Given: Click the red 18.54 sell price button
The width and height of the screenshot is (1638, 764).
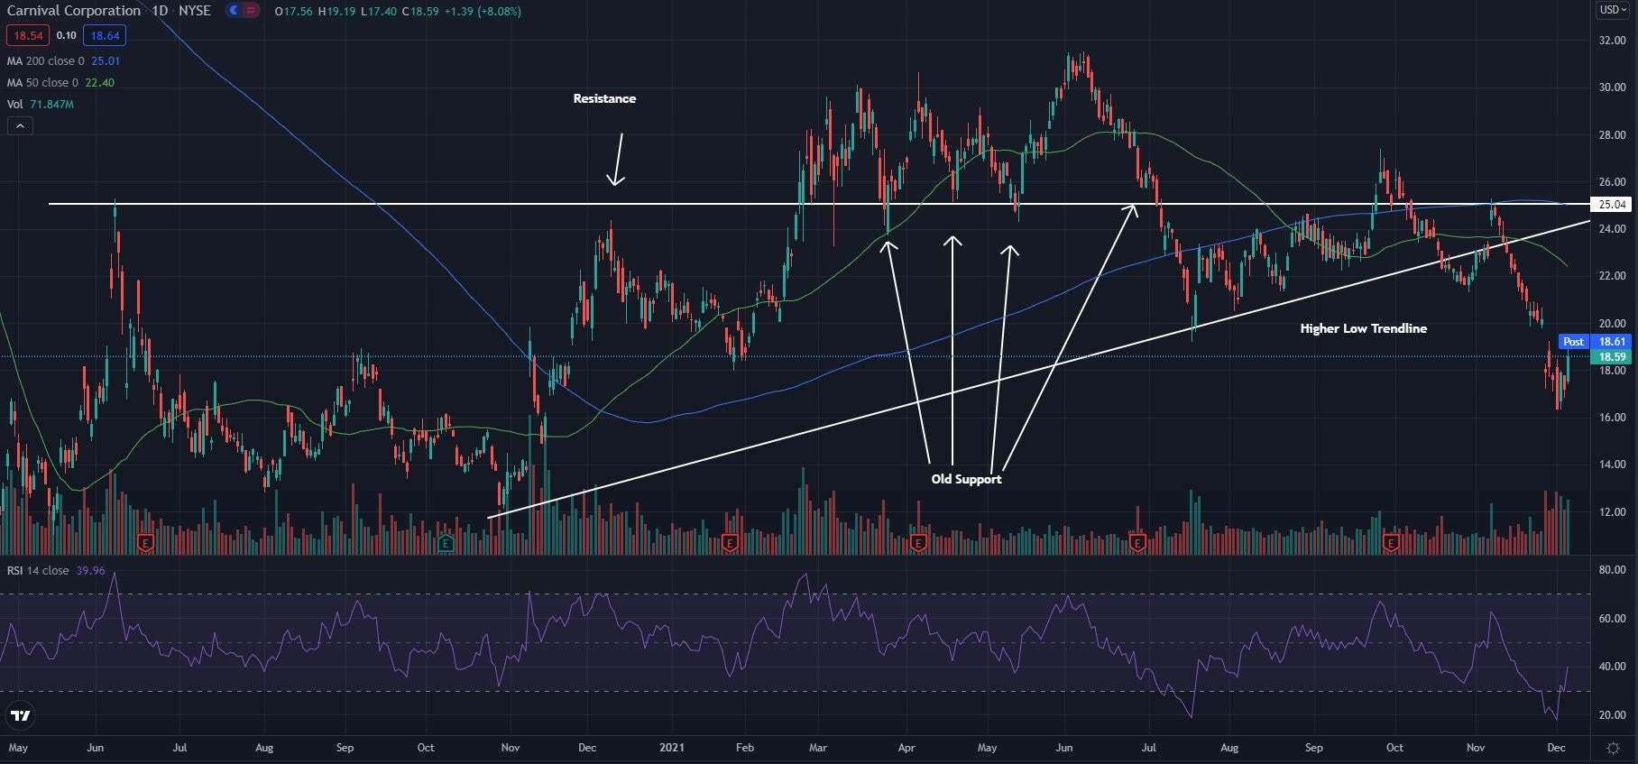Looking at the screenshot, I should coord(28,35).
